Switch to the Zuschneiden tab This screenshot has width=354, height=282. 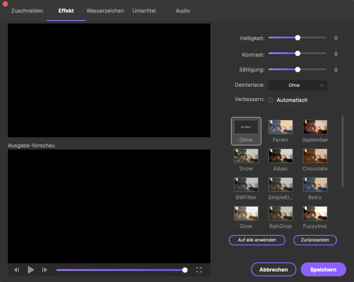coord(27,10)
